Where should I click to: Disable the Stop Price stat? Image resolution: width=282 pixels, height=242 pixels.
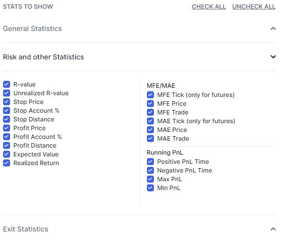pos(7,102)
